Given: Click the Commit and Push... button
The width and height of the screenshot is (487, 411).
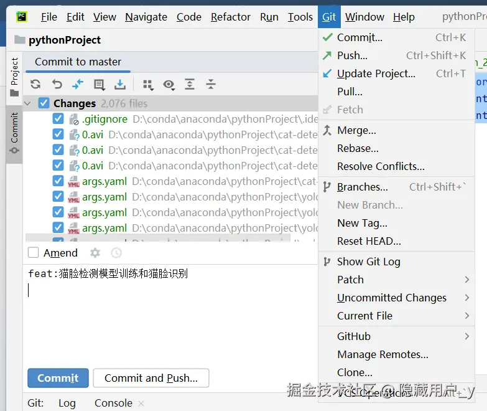Looking at the screenshot, I should (x=151, y=378).
